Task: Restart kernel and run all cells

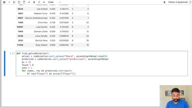Action: click(44, 2)
